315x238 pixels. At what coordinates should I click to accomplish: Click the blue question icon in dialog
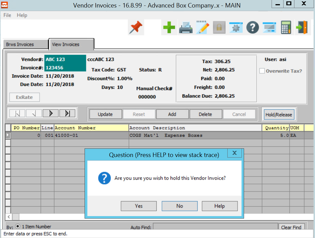tap(104, 178)
